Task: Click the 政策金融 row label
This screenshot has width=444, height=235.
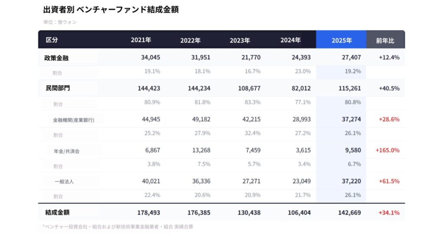Action: 56,58
